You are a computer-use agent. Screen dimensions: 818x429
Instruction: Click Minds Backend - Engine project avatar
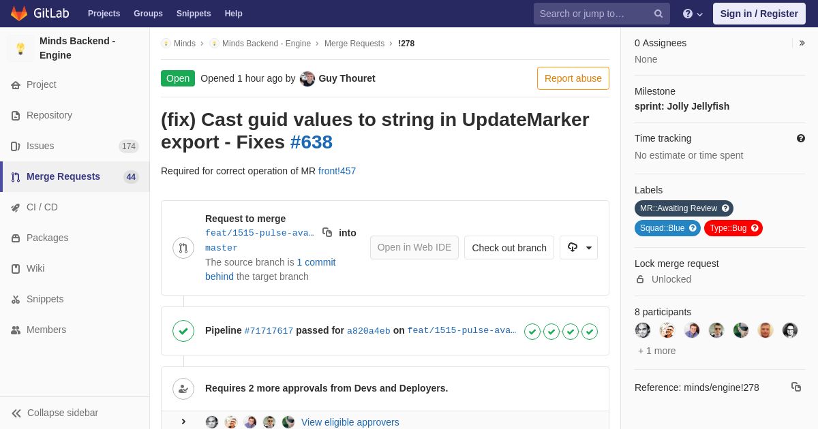[x=20, y=48]
